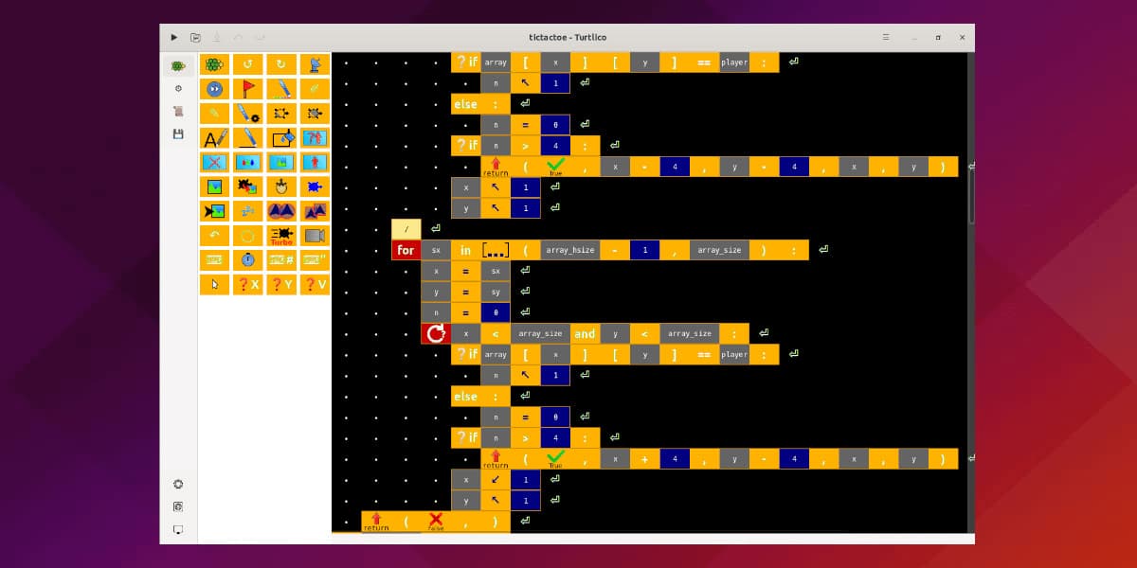Image resolution: width=1137 pixels, height=568 pixels.
Task: Select the blue '0' number block under 'for'
Action: [496, 312]
